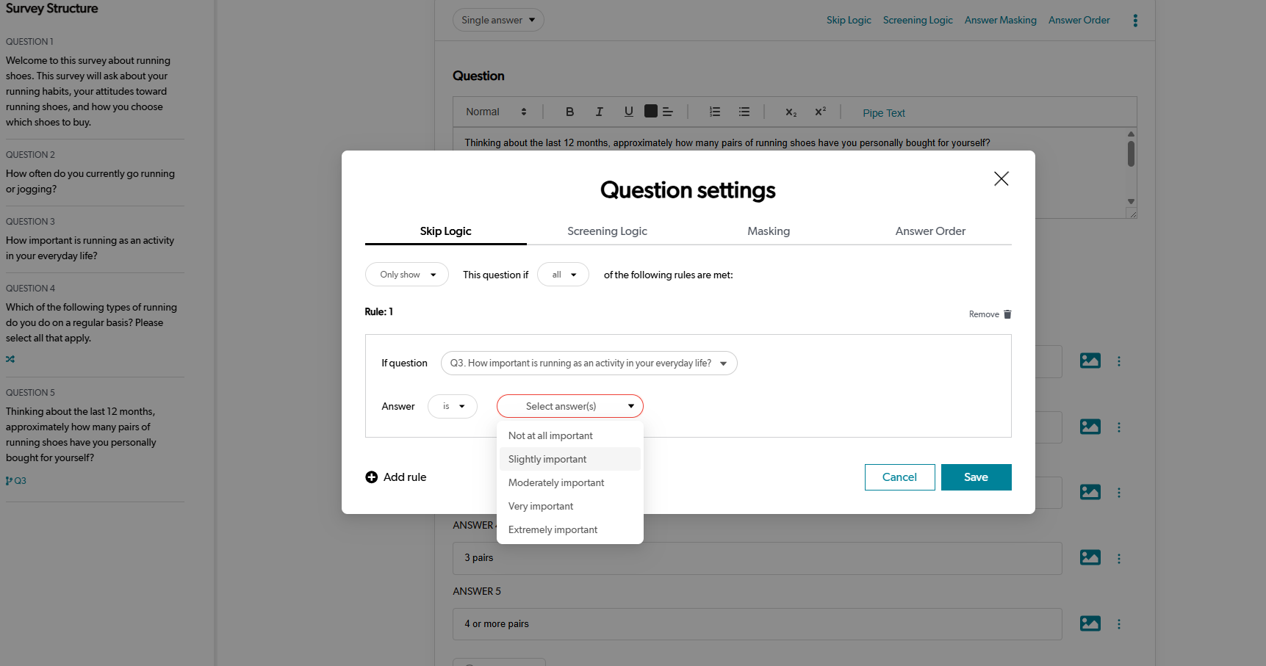Click the subscript icon
1266x666 pixels.
791,112
